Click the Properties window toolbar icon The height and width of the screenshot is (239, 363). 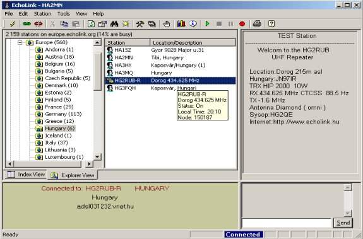tap(102, 23)
